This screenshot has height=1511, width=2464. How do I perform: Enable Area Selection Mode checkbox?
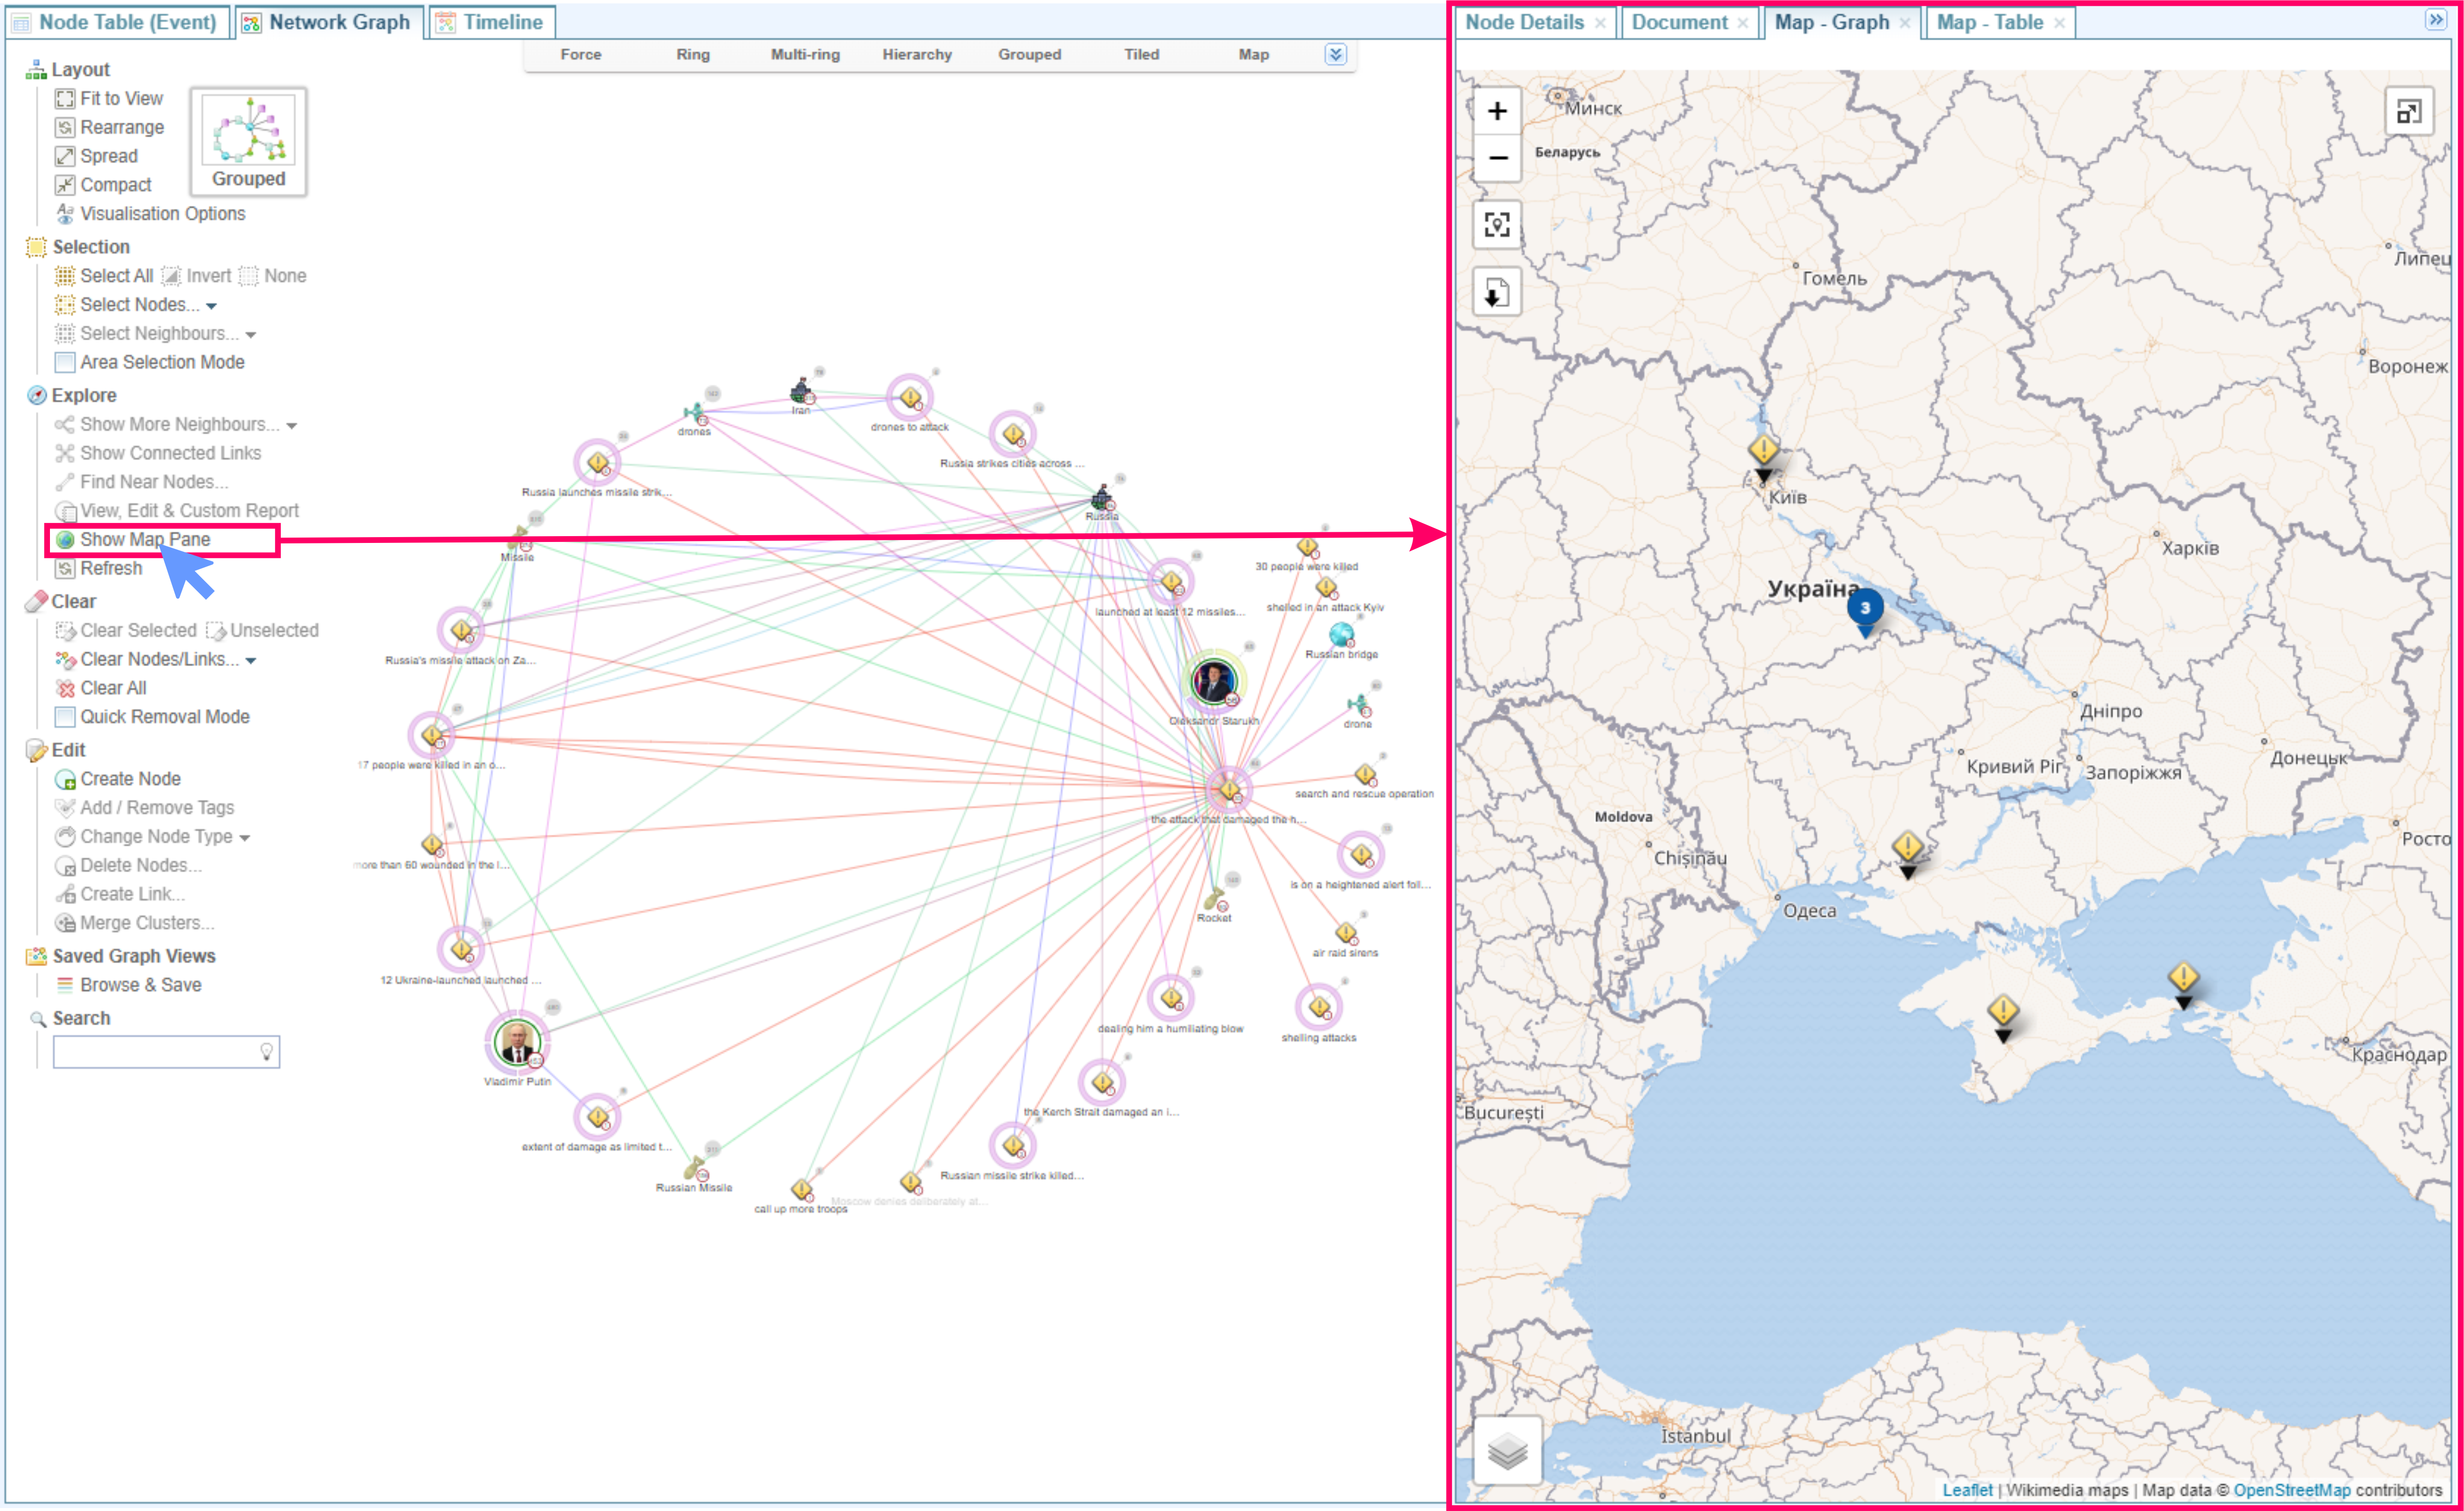point(65,363)
